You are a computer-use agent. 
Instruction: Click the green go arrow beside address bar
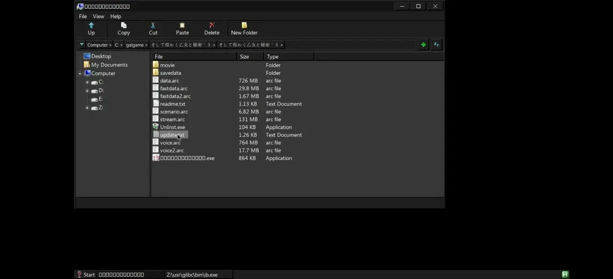[423, 45]
